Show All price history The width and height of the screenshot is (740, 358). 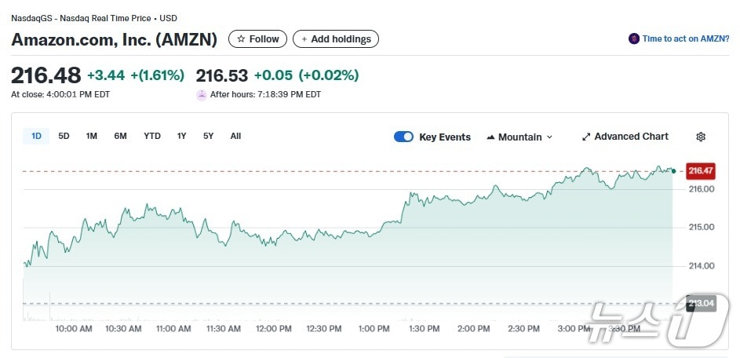click(235, 136)
